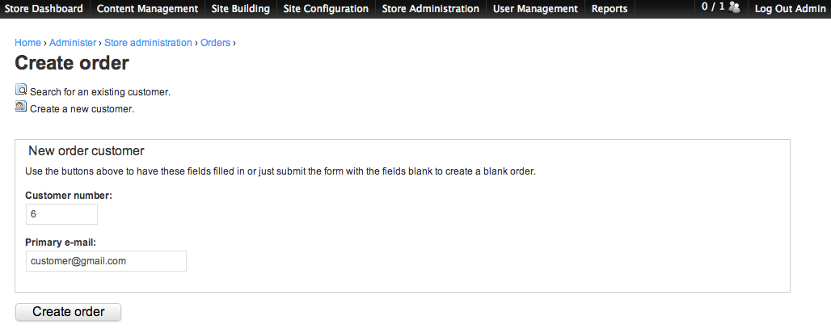Image resolution: width=831 pixels, height=329 pixels.
Task: Open the Site Configuration menu
Action: (x=326, y=9)
